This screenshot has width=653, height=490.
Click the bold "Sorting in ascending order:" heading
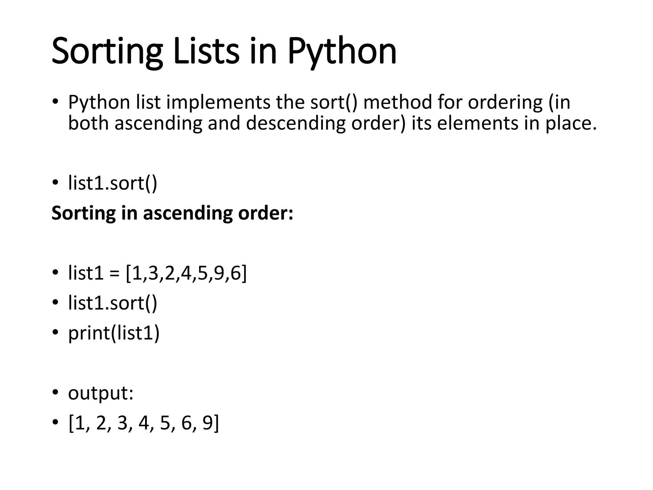coord(172,213)
